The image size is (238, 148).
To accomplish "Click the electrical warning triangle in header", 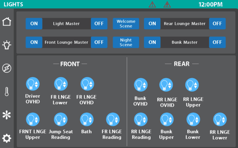I will (x=167, y=4).
